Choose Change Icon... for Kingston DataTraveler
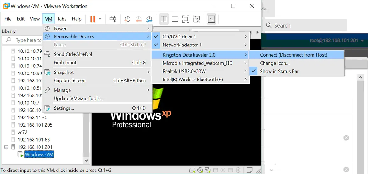This screenshot has width=368, height=174. pos(297,63)
